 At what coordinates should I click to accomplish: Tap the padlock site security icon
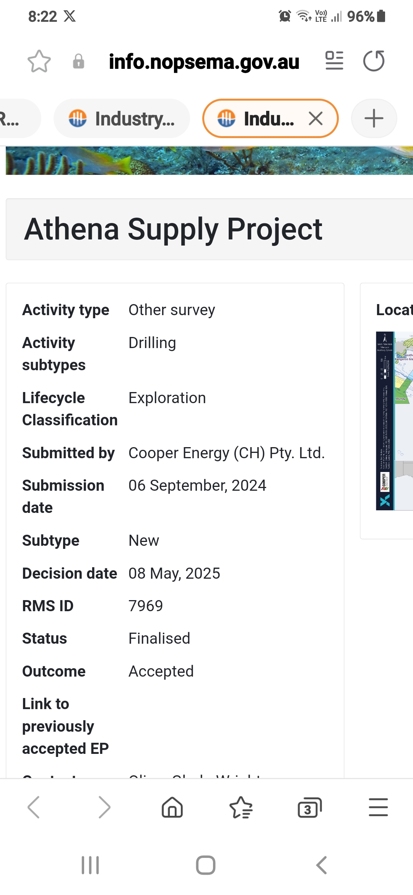coord(78,61)
